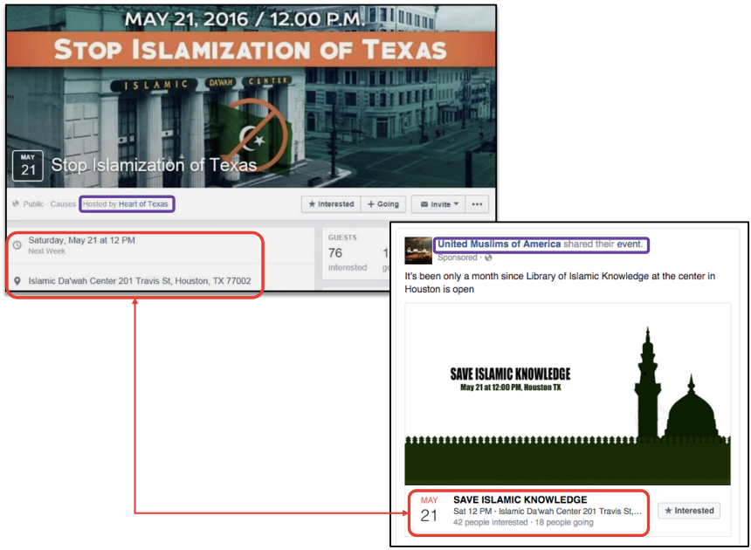Click Interested on Save Islamic Knowledge event

coord(689,511)
